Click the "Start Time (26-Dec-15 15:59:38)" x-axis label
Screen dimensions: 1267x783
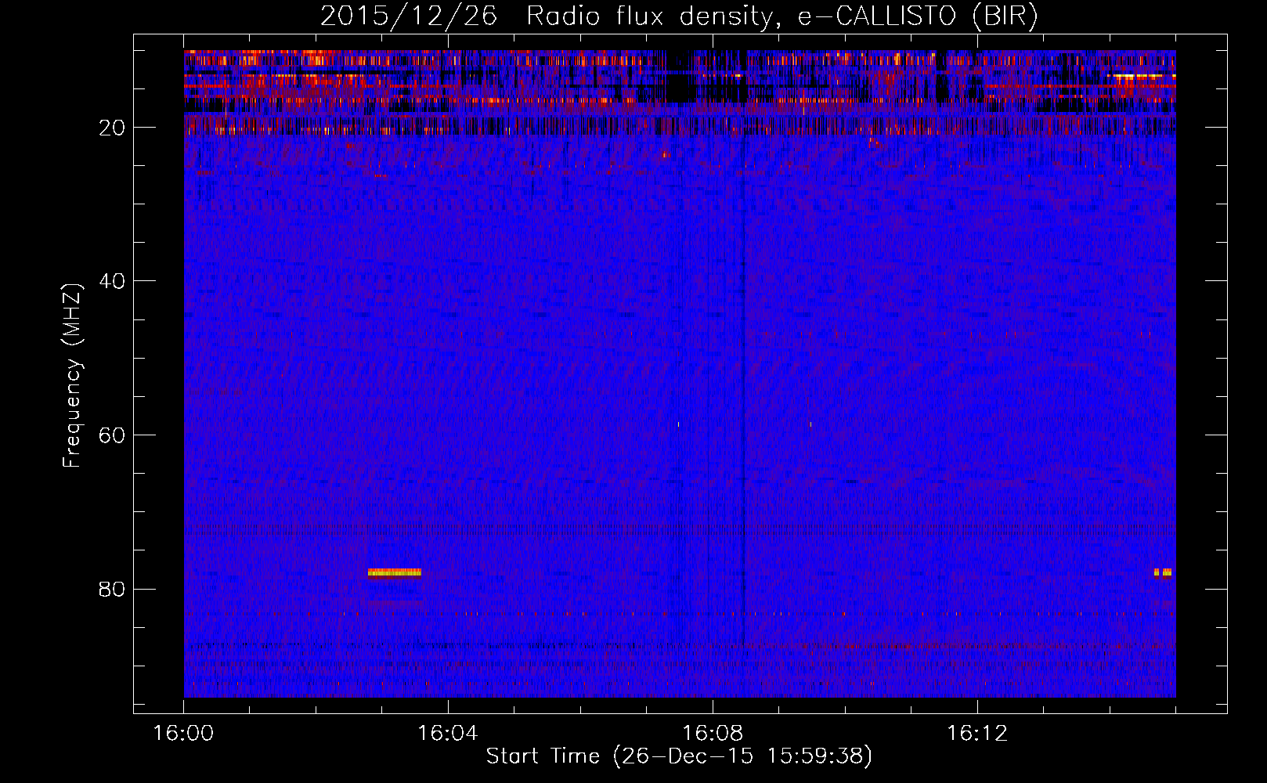(679, 756)
